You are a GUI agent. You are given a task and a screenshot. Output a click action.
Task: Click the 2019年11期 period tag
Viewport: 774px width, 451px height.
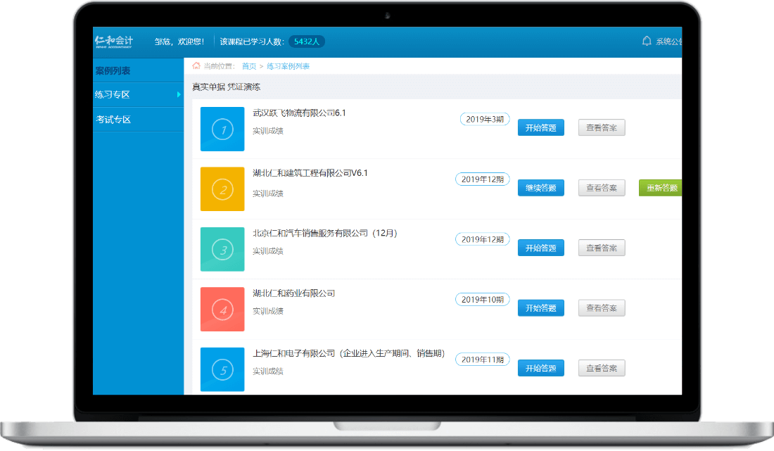(483, 360)
